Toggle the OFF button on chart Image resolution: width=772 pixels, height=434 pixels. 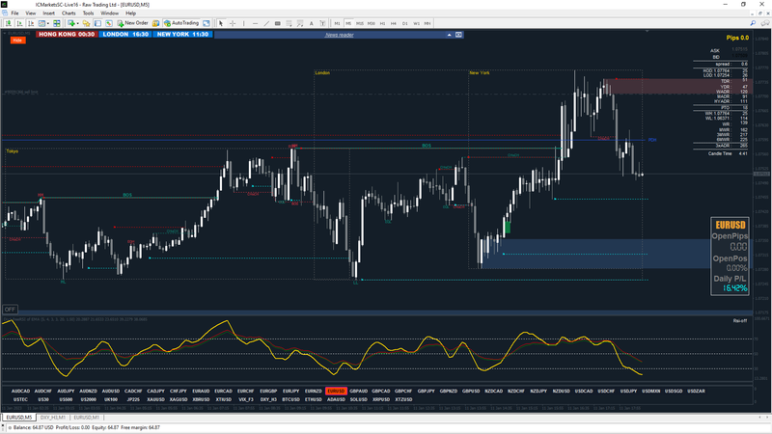(x=10, y=310)
